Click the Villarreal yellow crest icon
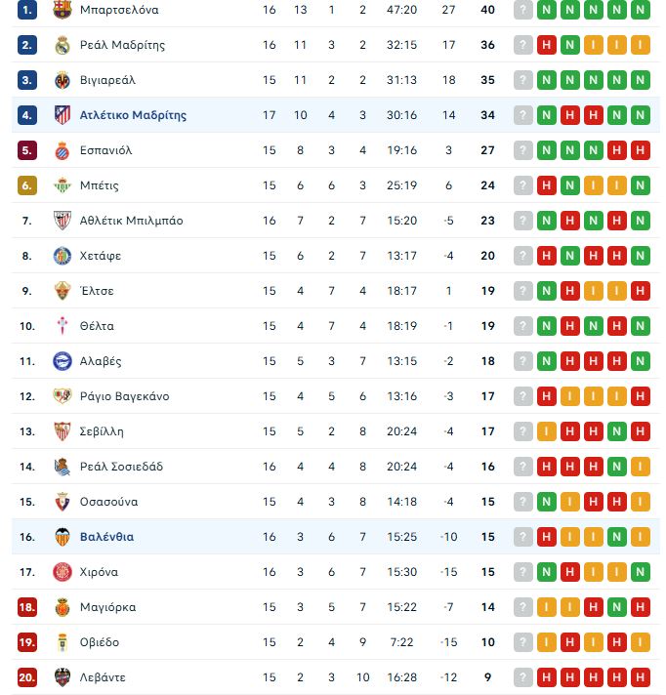 (x=62, y=80)
